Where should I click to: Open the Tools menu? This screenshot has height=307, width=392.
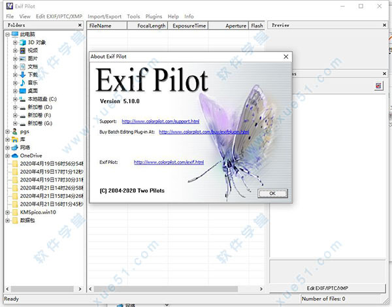133,16
